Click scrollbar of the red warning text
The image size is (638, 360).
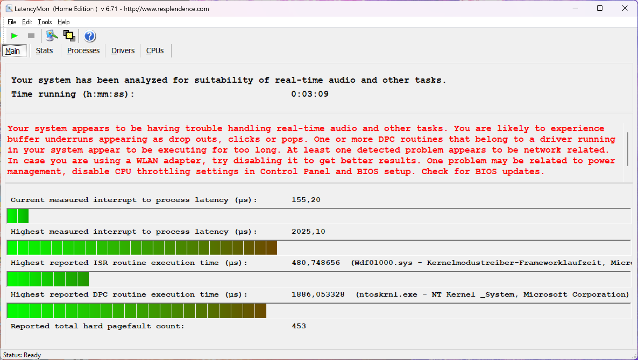tap(627, 149)
